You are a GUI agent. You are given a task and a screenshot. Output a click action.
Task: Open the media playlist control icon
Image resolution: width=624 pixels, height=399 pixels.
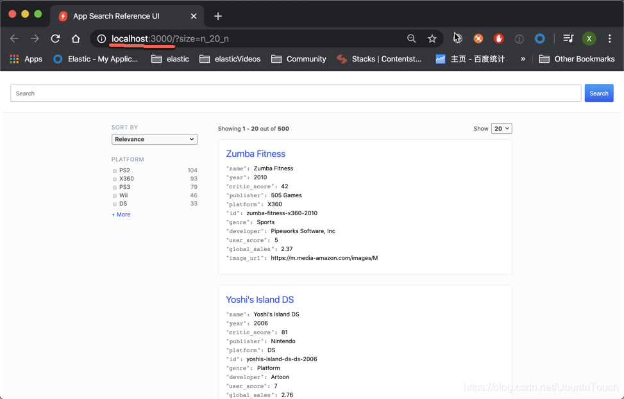coord(568,38)
